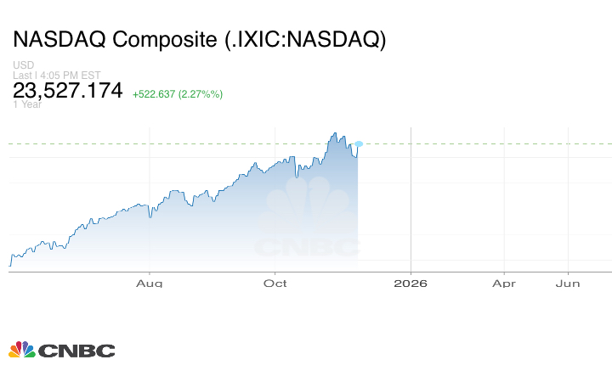The height and width of the screenshot is (382, 612).
Task: Click the 1 Year range label
Action: [28, 104]
